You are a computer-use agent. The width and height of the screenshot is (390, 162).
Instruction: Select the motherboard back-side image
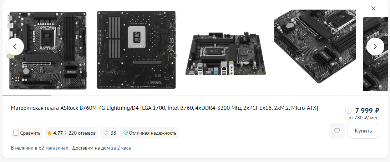pyautogui.click(x=136, y=50)
